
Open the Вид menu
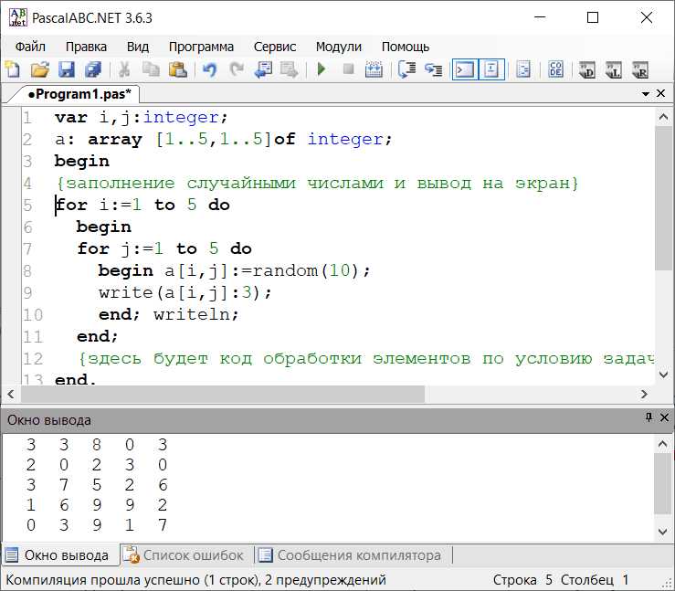(x=138, y=47)
